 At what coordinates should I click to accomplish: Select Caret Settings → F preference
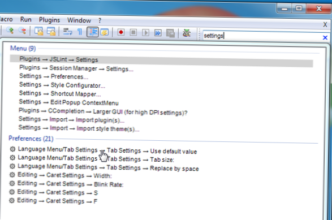[53, 201]
